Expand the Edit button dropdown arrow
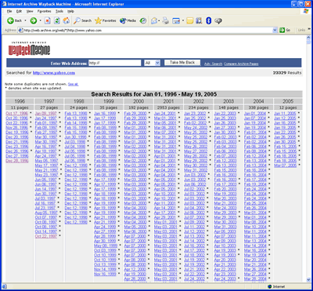 click(x=183, y=20)
